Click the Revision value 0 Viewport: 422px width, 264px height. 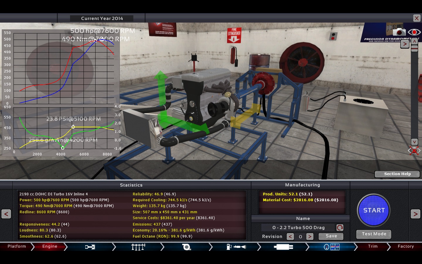(300, 237)
